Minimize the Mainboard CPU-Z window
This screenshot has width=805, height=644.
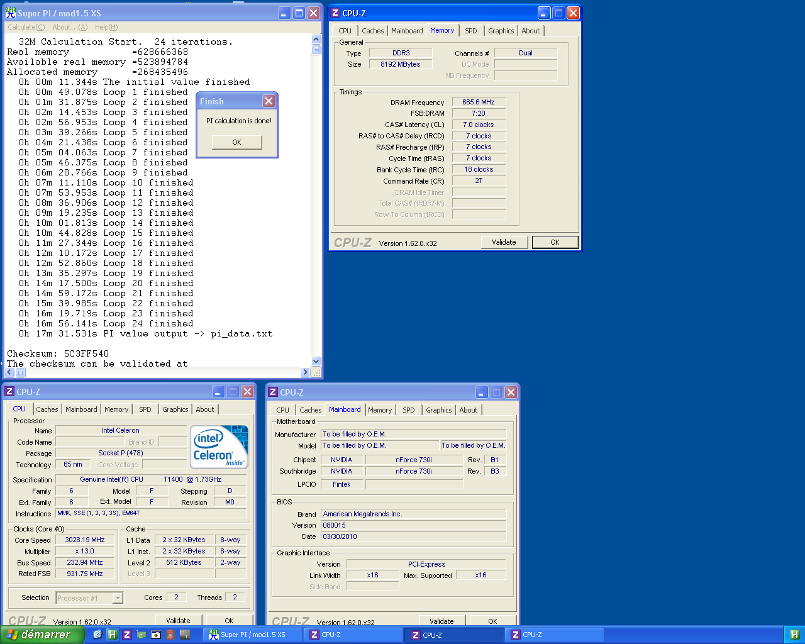coord(482,392)
